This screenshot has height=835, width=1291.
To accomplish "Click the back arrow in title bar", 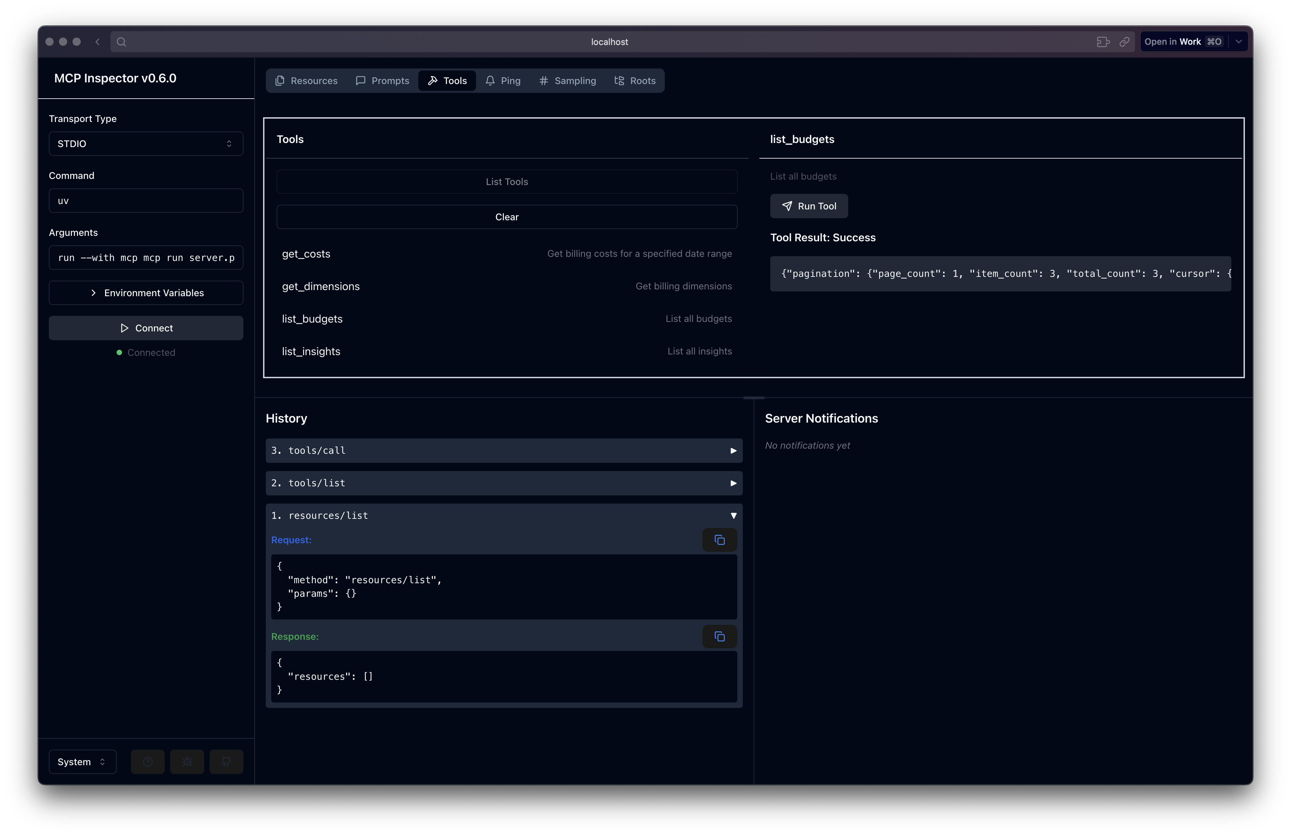I will [98, 42].
